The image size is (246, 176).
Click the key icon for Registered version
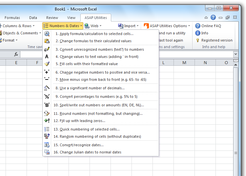point(198,40)
